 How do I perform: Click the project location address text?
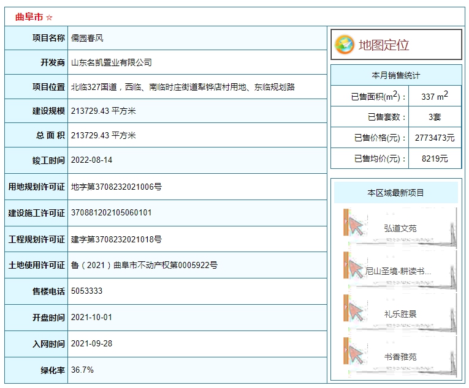183,87
